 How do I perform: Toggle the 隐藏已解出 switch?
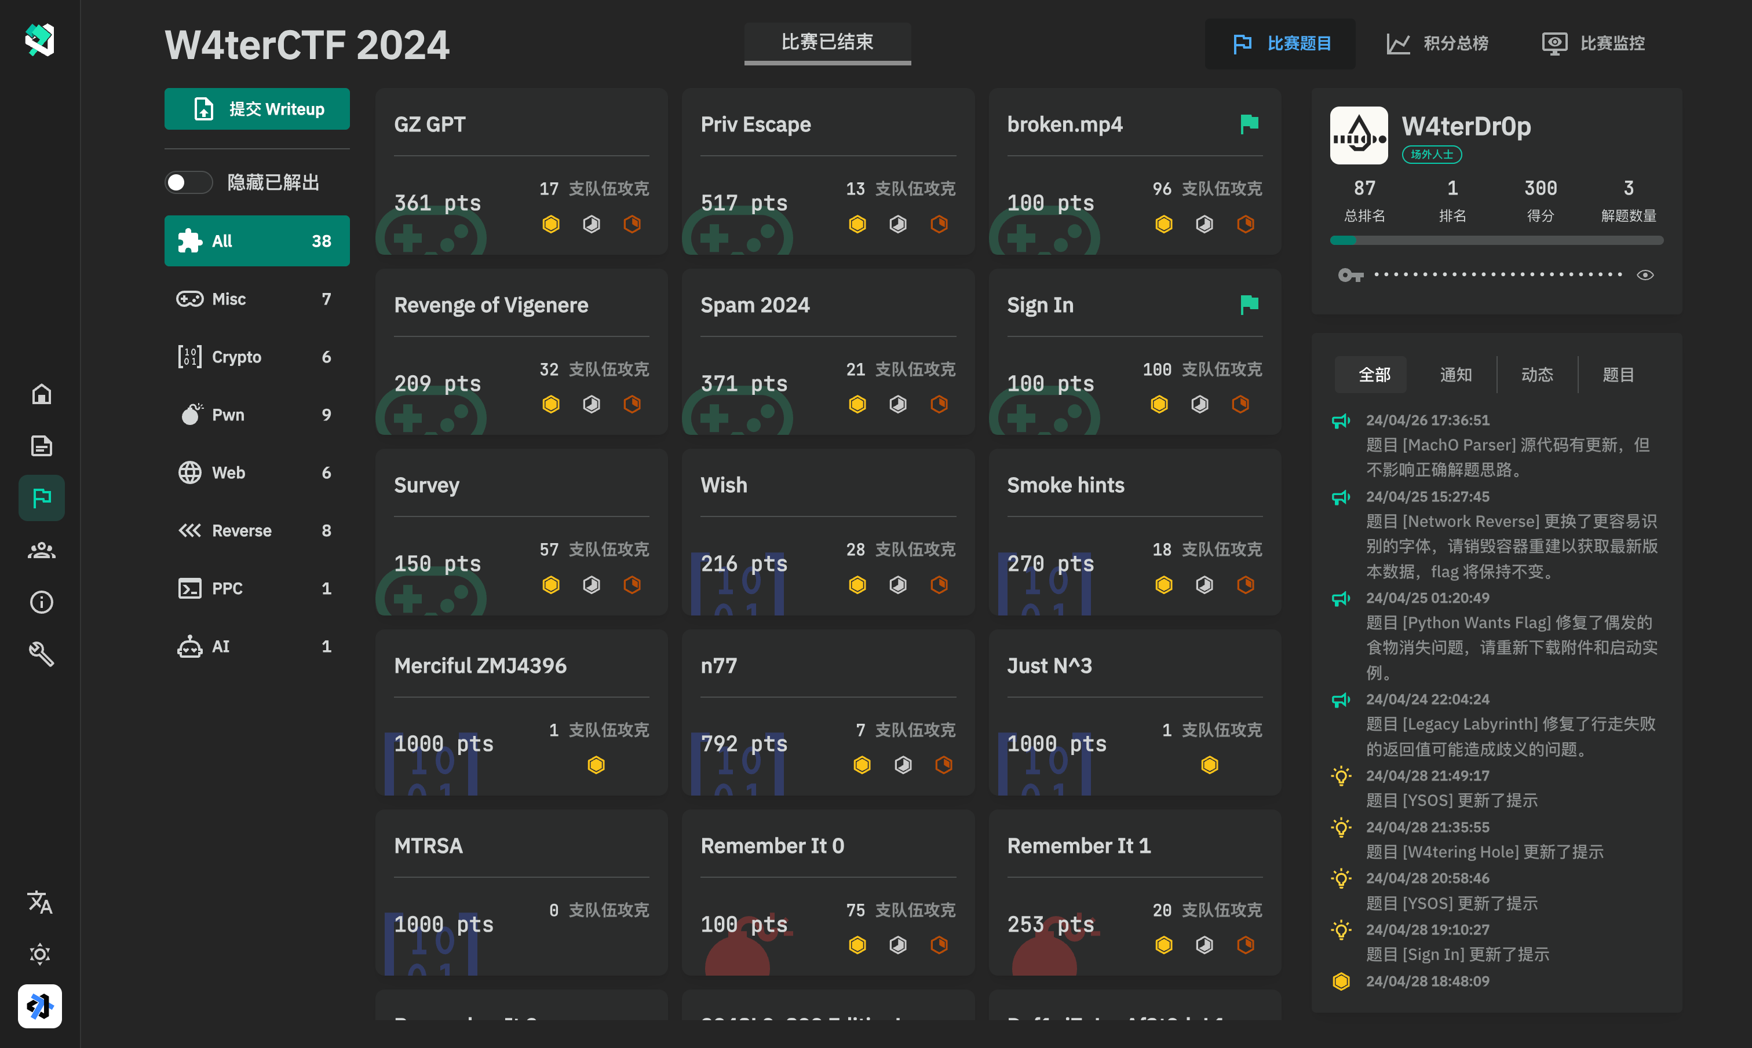click(188, 183)
